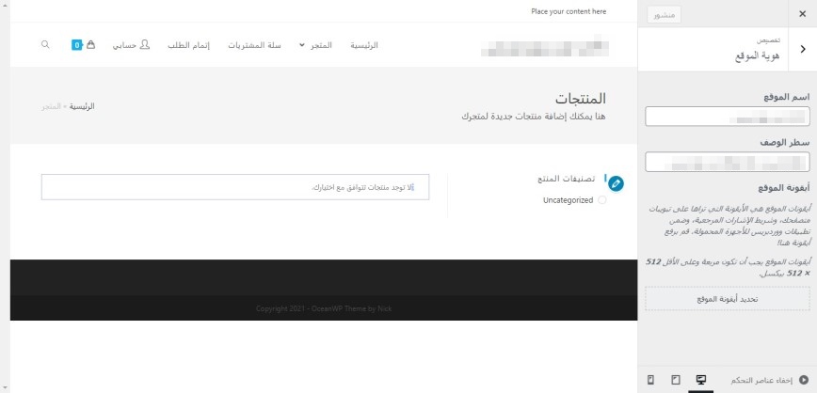The image size is (817, 393).
Task: Open إتمام الطلب checkout menu item
Action: [x=188, y=45]
